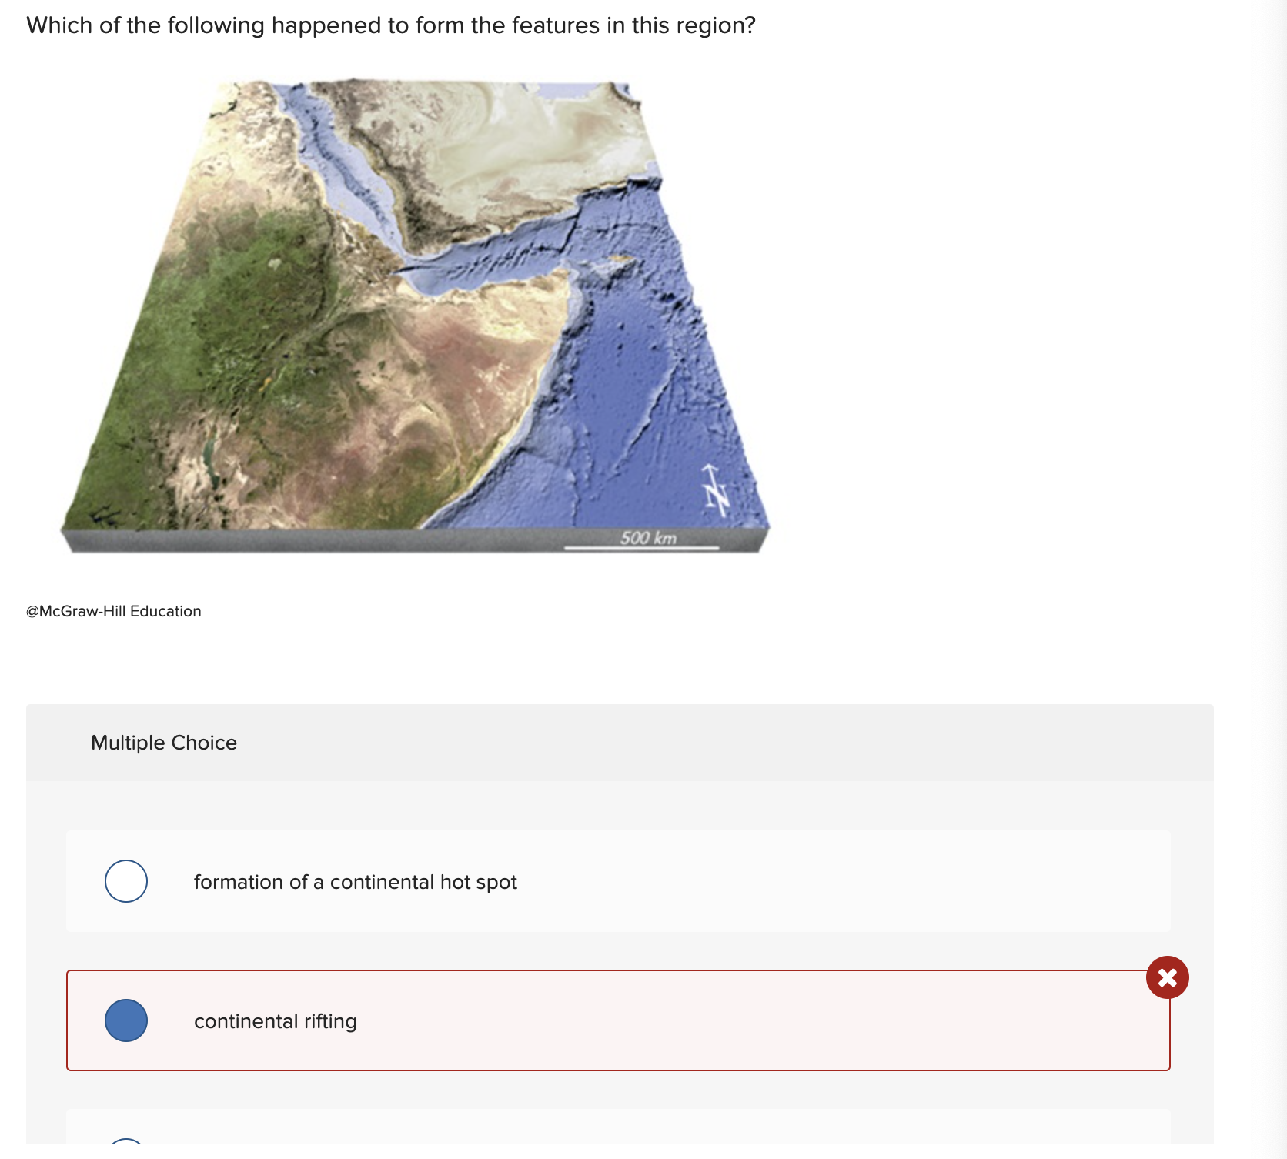Select the 'continental rifting' option
This screenshot has height=1159, width=1287.
coord(127,1021)
